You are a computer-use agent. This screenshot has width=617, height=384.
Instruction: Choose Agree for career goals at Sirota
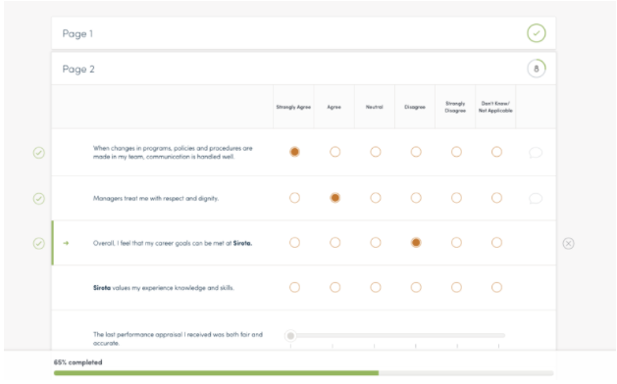pyautogui.click(x=334, y=243)
